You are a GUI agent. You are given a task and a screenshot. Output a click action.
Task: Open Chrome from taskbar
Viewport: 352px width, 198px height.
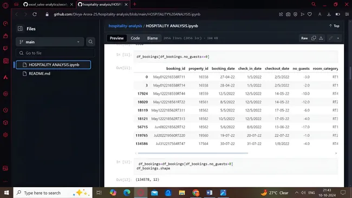click(x=195, y=193)
